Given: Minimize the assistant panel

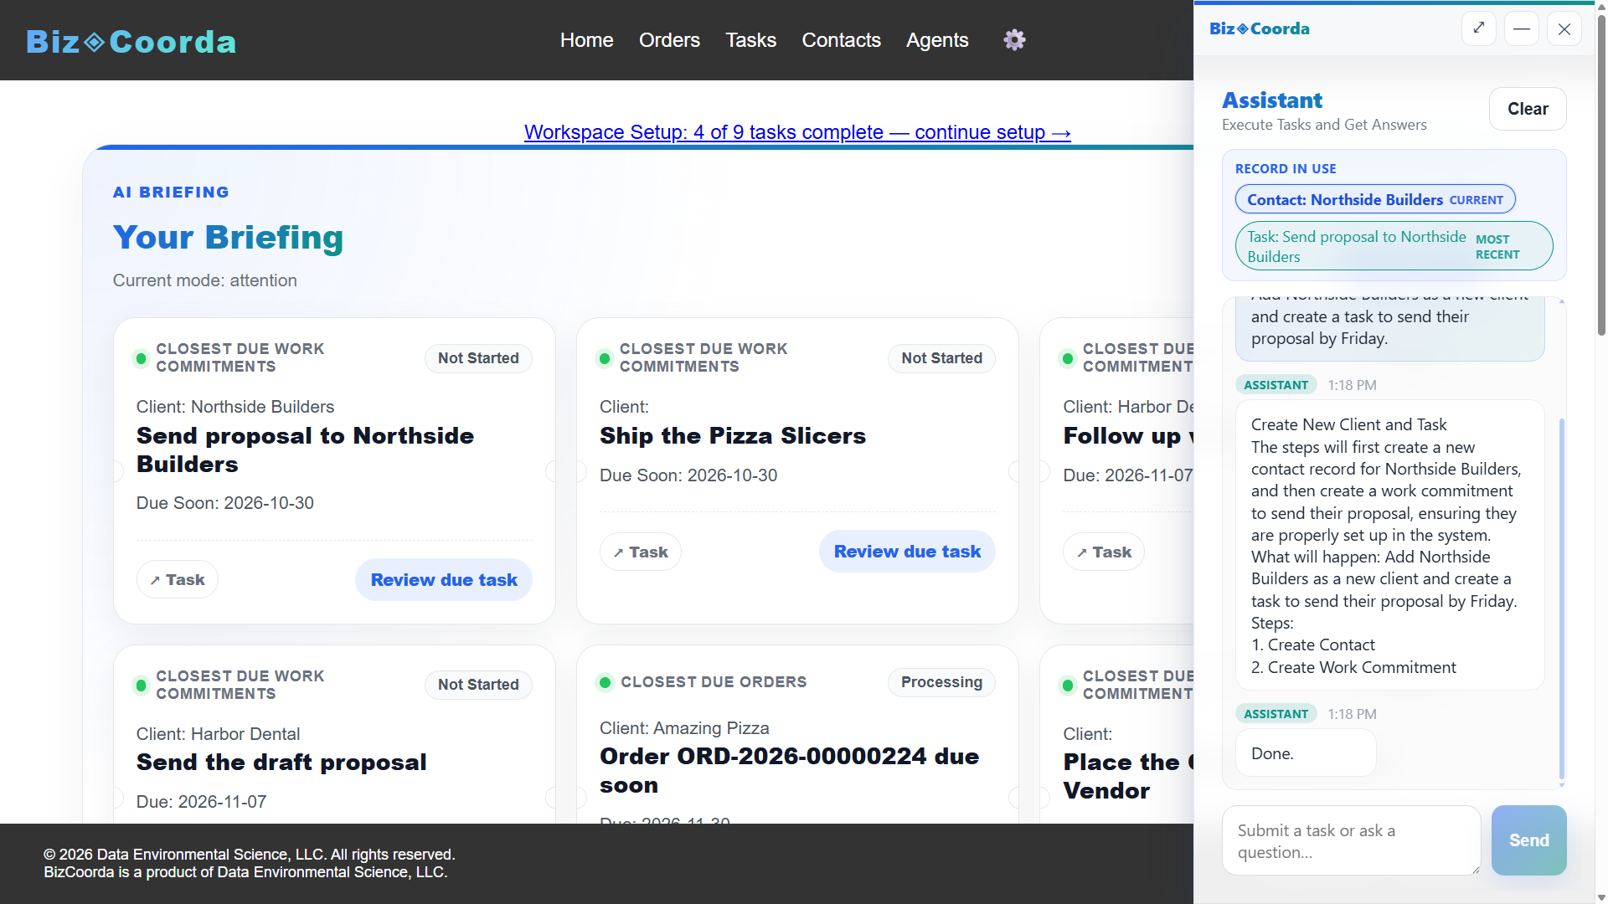Looking at the screenshot, I should [1522, 28].
